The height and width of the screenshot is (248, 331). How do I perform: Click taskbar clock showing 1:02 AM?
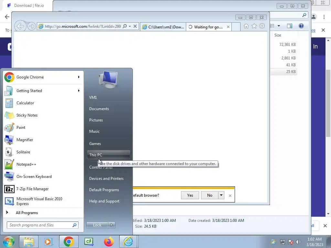tap(315, 242)
